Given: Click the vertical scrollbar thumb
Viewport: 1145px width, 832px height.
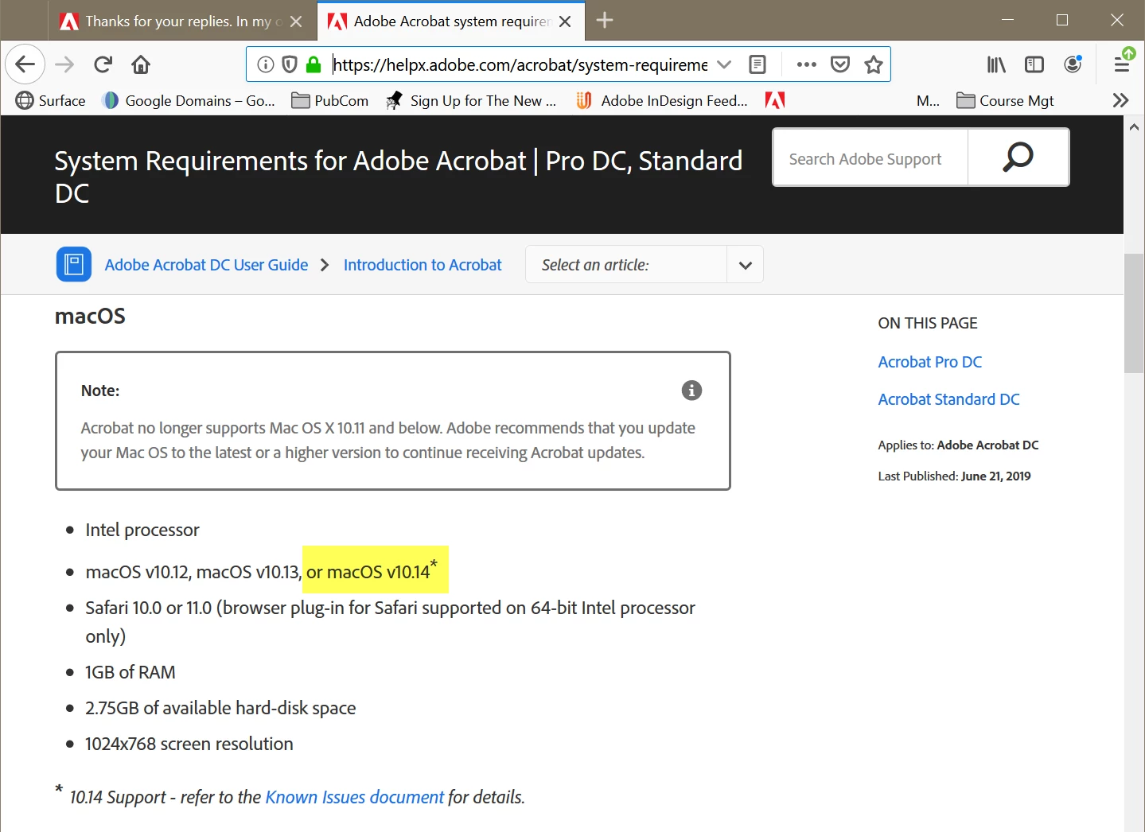Looking at the screenshot, I should 1134,313.
